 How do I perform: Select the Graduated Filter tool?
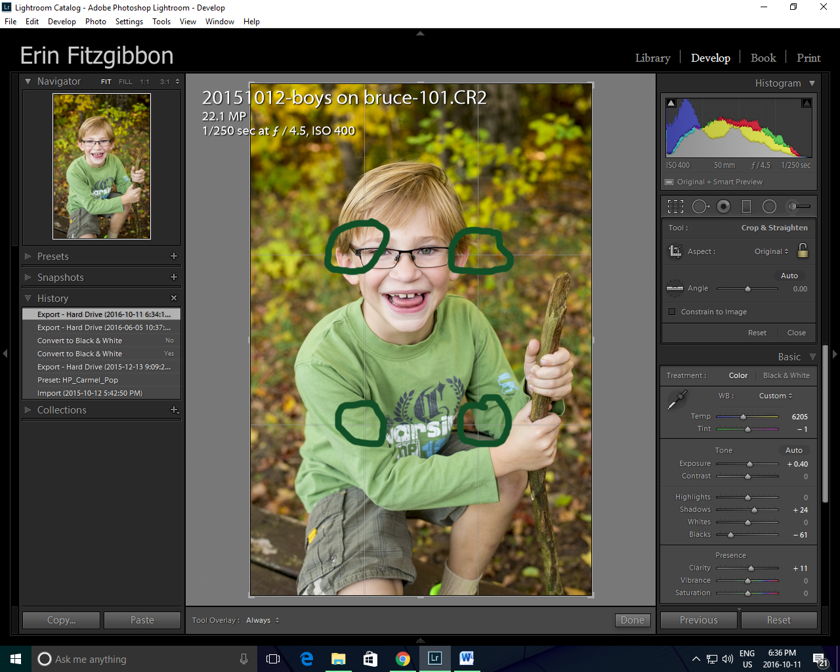coord(746,206)
